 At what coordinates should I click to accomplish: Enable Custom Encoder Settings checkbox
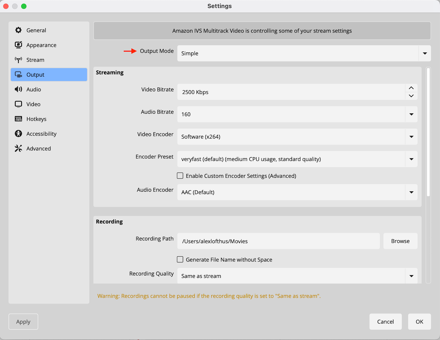(x=180, y=176)
